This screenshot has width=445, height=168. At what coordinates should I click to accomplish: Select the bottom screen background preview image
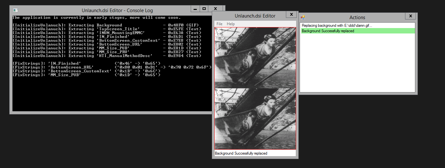tap(255, 119)
